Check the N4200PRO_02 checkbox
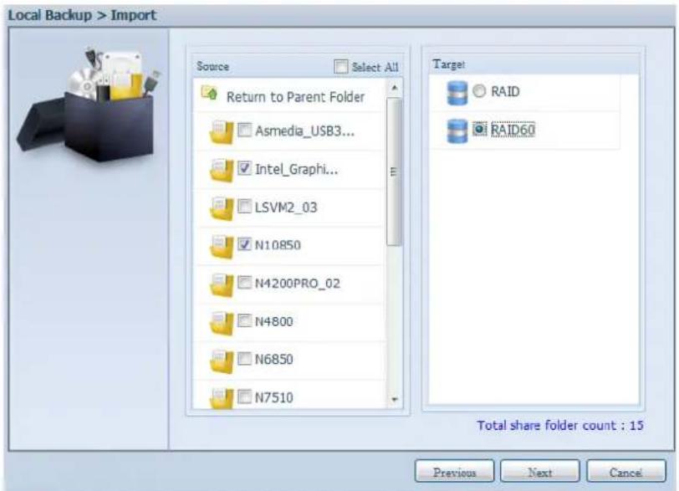Viewport: 679px width, 491px height. [245, 282]
